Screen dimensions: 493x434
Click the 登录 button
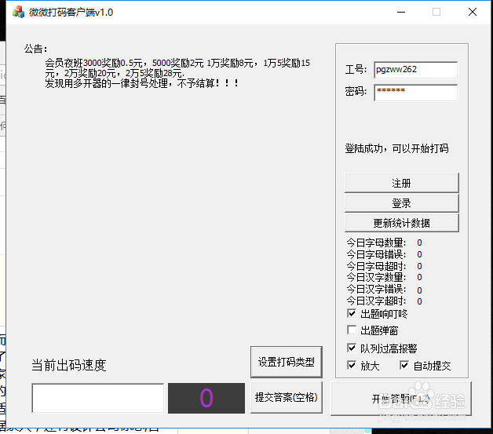click(401, 203)
